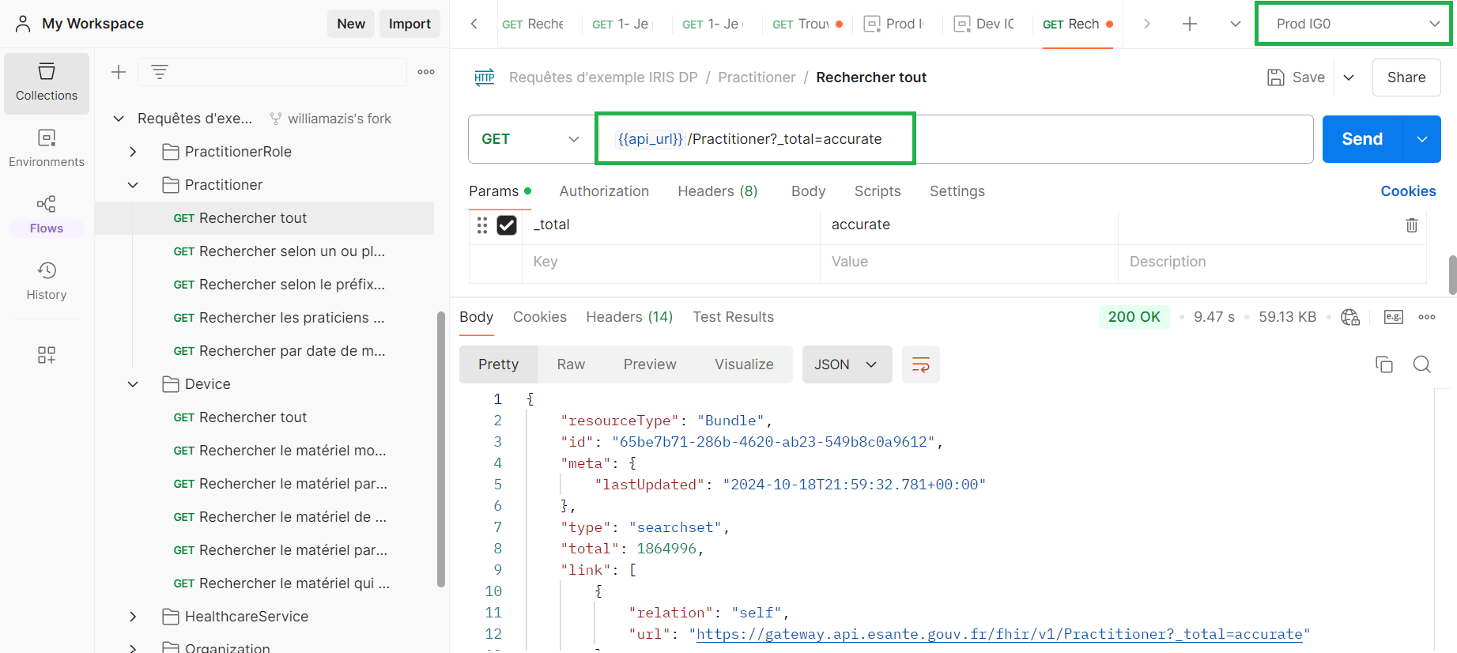This screenshot has height=653, width=1457.
Task: Open Flows in the sidebar
Action: (47, 214)
